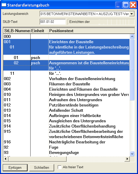Click the Einheit column header
138x174 pixels.
[39, 31]
